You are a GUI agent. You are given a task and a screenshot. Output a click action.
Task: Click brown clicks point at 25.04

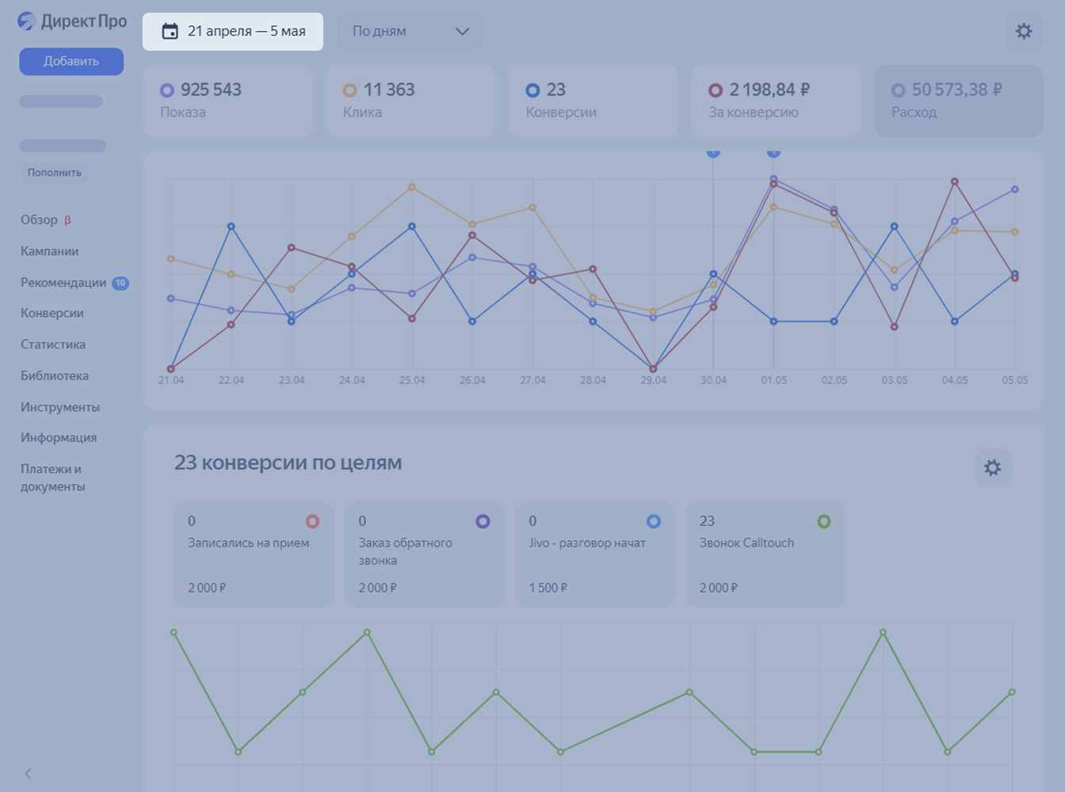pyautogui.click(x=412, y=187)
